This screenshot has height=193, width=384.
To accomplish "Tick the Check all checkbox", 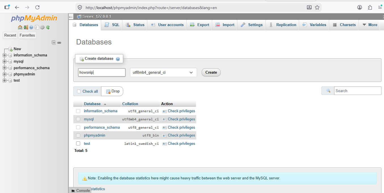I will point(79,91).
